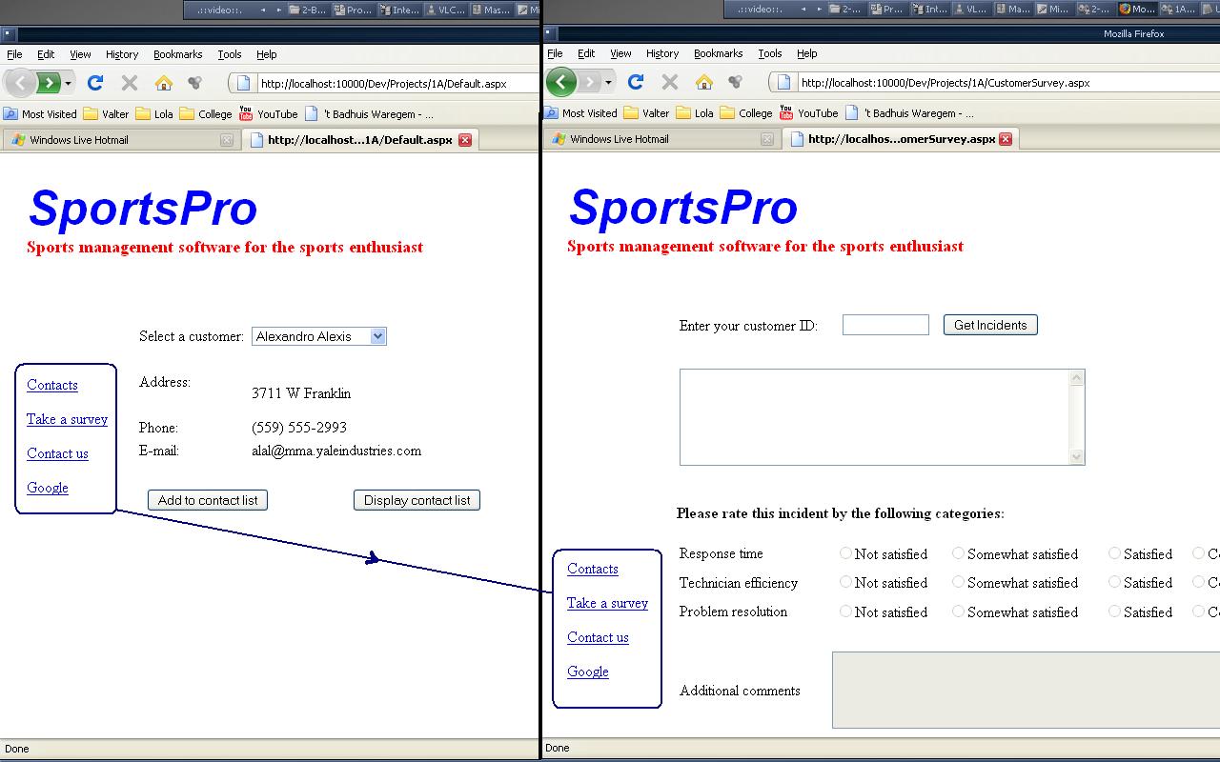This screenshot has width=1220, height=762.
Task: Close the Default.aspx tab with red X
Action: (x=465, y=140)
